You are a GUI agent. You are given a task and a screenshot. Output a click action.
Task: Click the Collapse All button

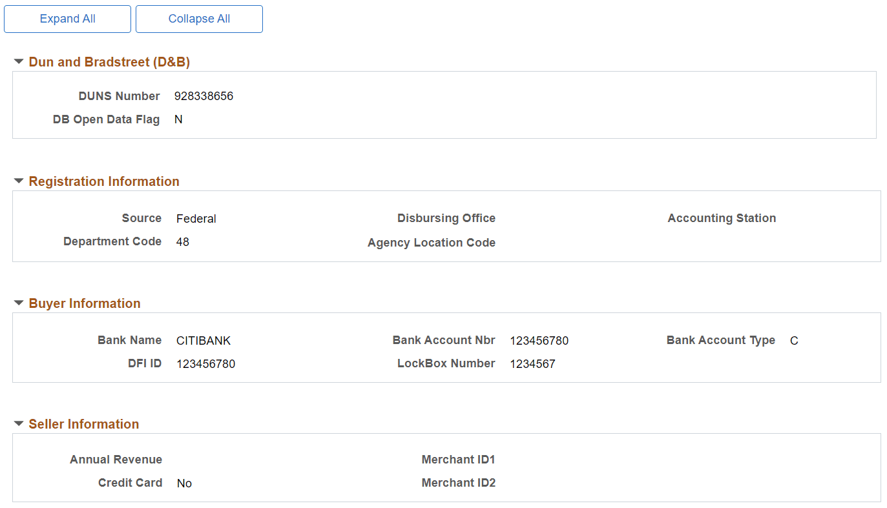pyautogui.click(x=199, y=19)
